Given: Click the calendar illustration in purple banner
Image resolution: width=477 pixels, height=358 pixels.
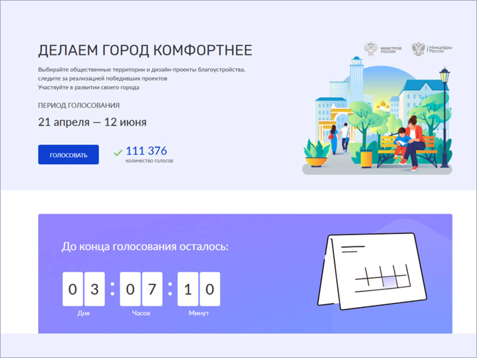Looking at the screenshot, I should click(372, 271).
